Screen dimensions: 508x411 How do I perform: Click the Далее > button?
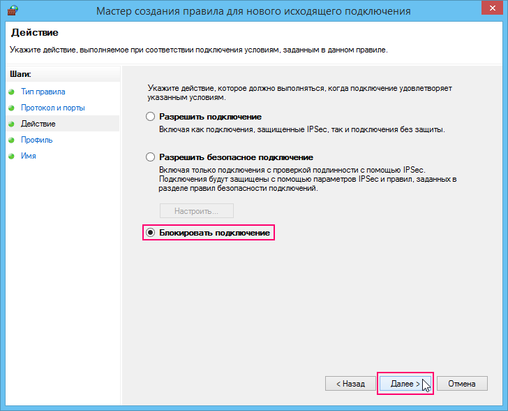pyautogui.click(x=405, y=384)
